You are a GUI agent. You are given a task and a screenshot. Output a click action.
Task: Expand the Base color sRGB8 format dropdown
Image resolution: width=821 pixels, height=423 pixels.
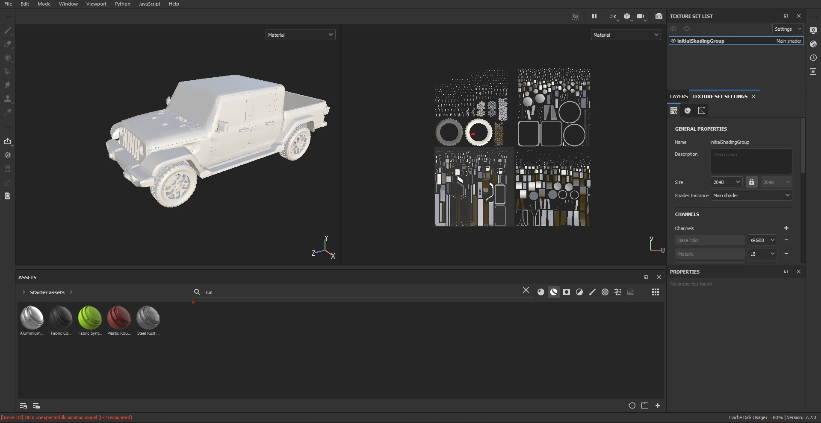tap(762, 240)
